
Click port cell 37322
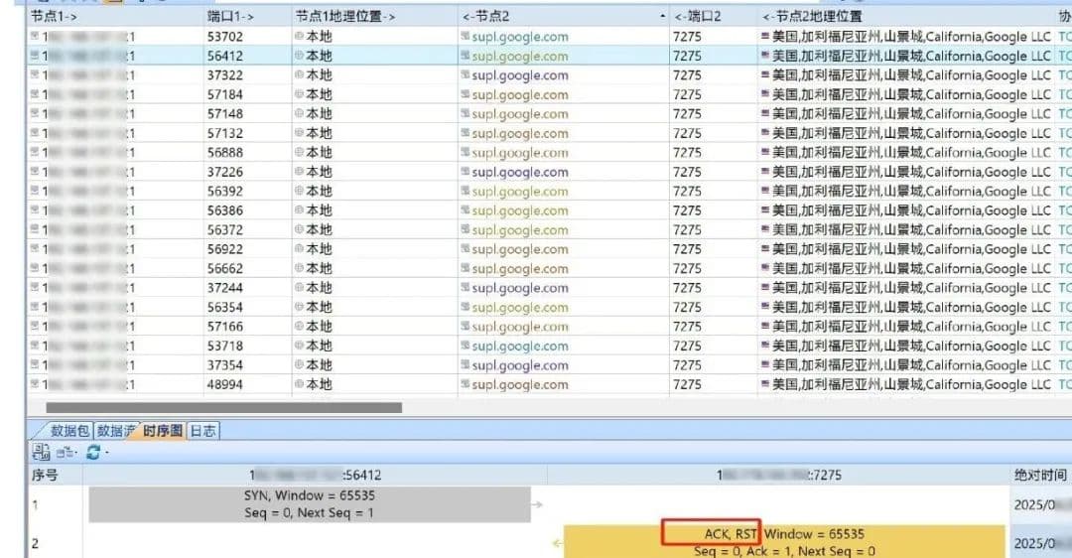(225, 74)
